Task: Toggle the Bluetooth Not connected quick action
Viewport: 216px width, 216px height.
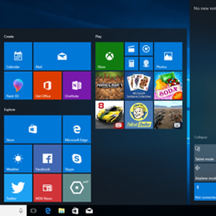Action: [205, 192]
